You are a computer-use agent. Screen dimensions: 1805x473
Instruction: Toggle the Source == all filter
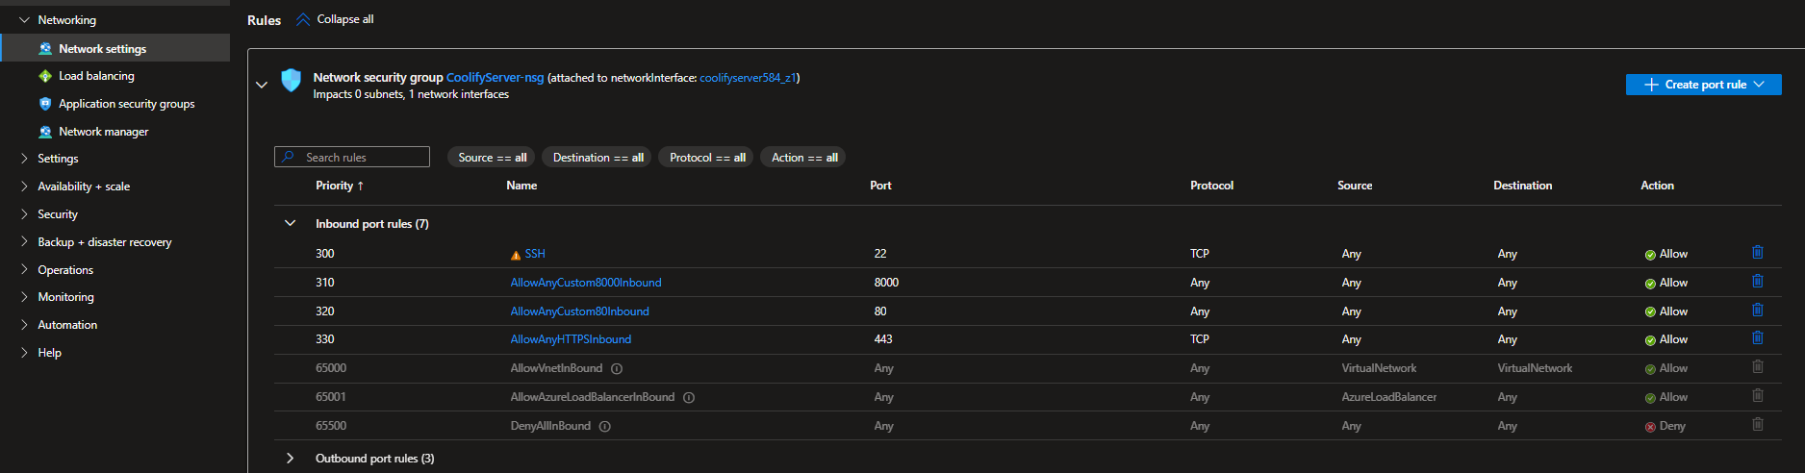pyautogui.click(x=492, y=158)
